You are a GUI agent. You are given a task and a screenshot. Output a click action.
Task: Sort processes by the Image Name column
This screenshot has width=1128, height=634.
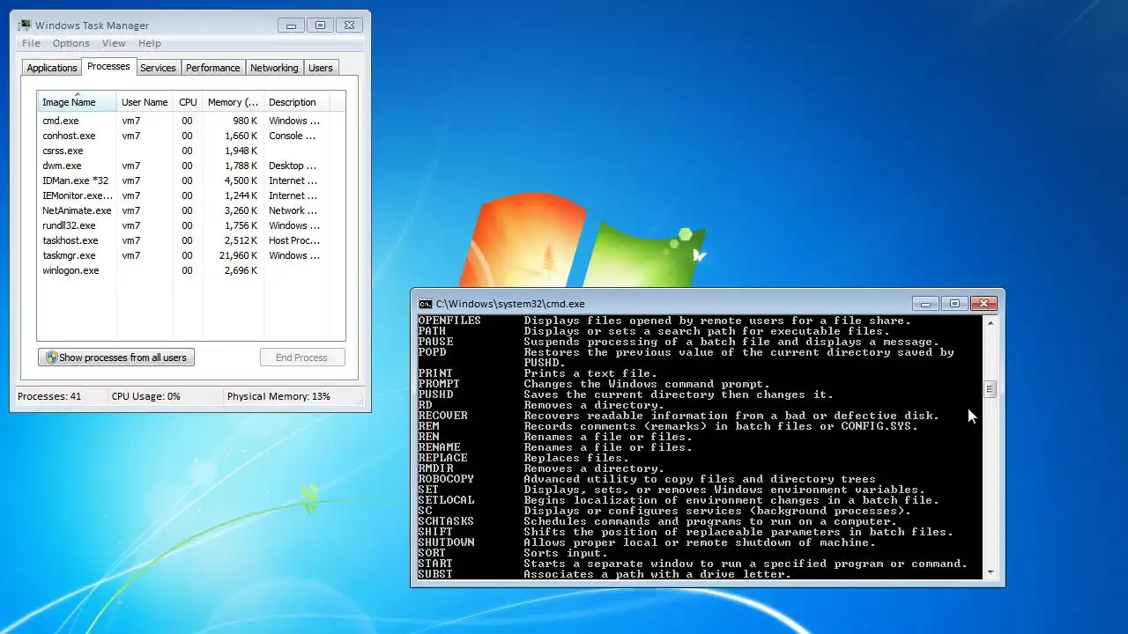click(x=77, y=102)
